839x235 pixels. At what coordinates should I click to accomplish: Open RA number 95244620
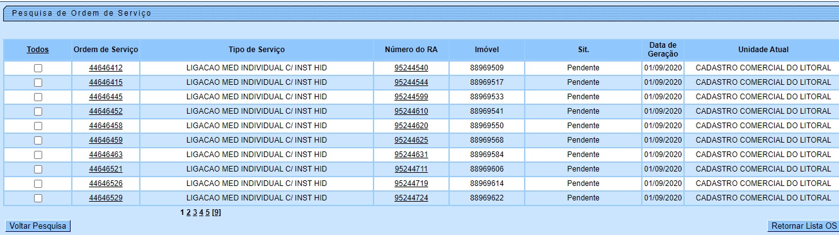pyautogui.click(x=411, y=126)
